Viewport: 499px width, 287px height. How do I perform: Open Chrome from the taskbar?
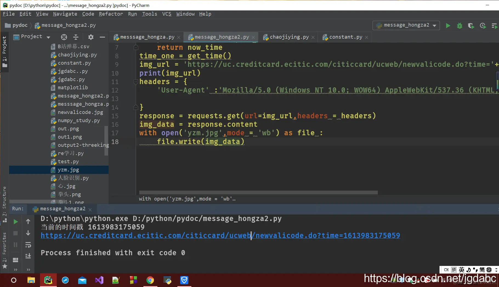tap(150, 280)
